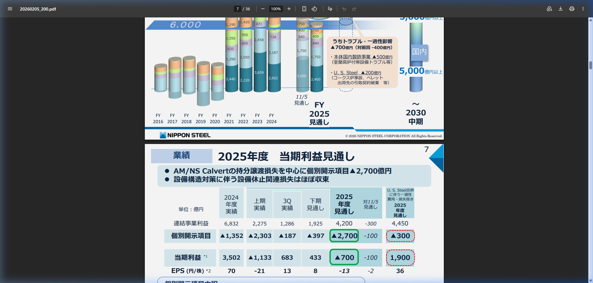Zoom out of the document
Screen dimensions: 593x283
263,9
